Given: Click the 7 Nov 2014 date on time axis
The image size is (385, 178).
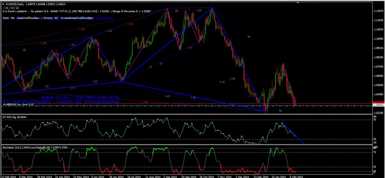Looking at the screenshot, I should (x=223, y=176).
